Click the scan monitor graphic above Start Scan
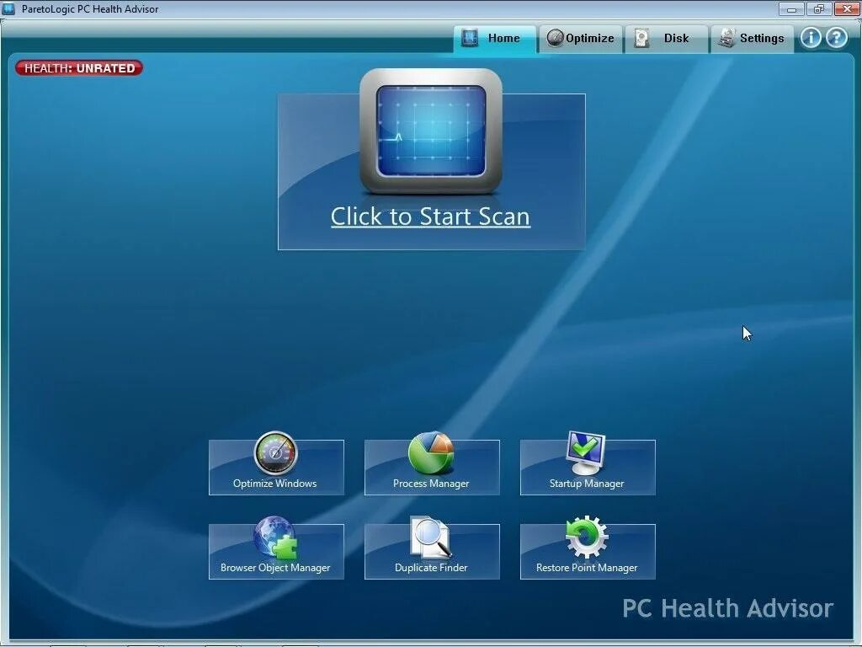This screenshot has height=647, width=862. pos(430,135)
